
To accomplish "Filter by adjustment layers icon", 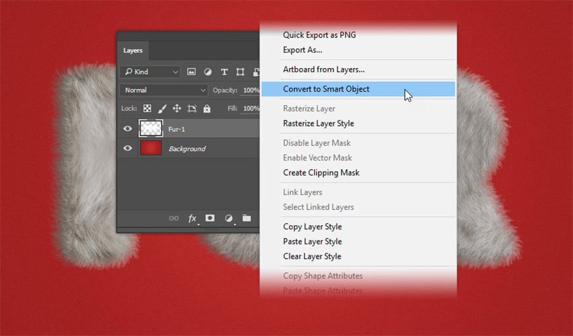I will pyautogui.click(x=208, y=71).
